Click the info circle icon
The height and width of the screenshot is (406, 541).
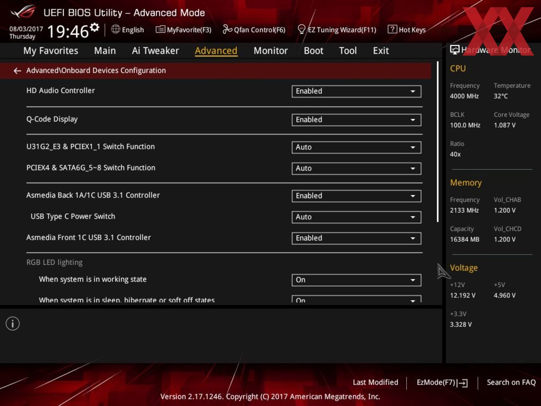coord(13,324)
